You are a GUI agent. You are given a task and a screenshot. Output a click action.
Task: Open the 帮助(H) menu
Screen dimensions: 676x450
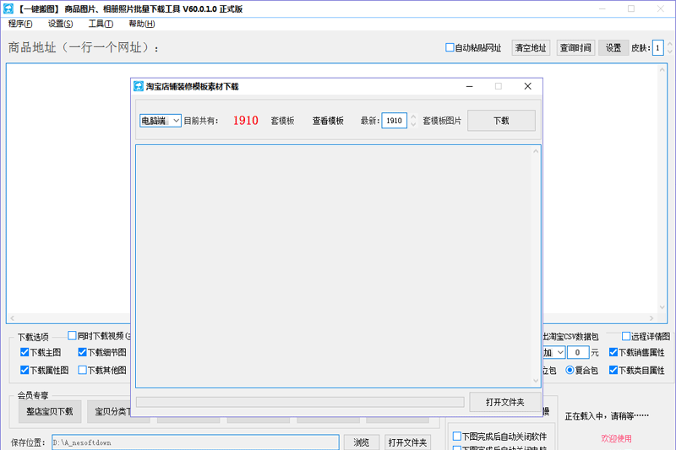point(142,24)
